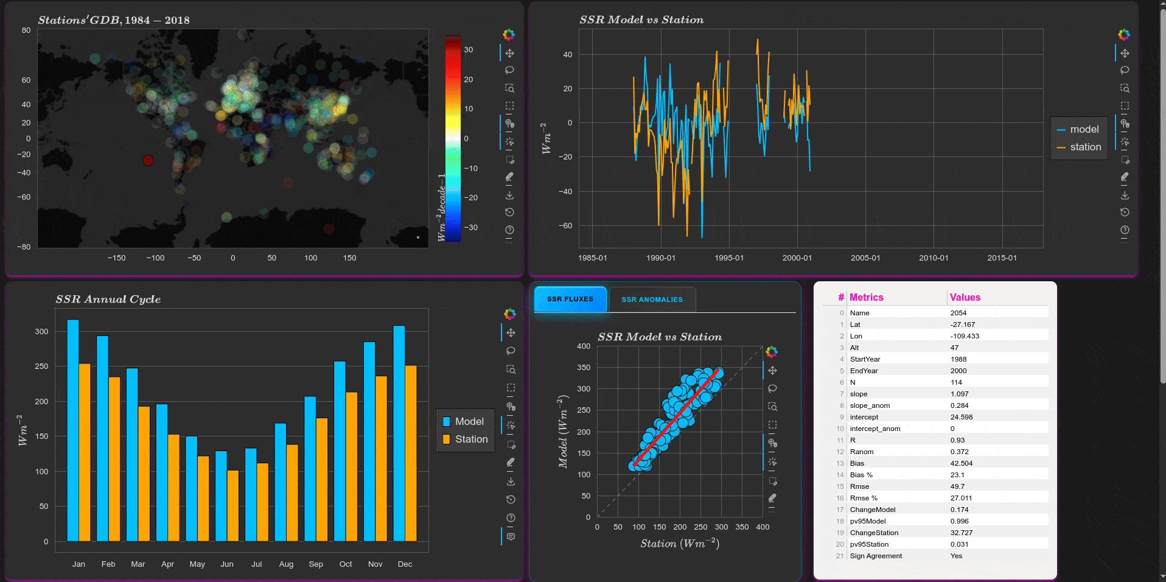This screenshot has height=582, width=1166.
Task: Toggle Wheel Zoom on the stations map
Action: [x=509, y=124]
